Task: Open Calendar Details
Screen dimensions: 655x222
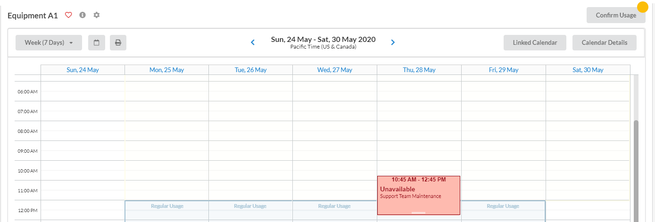Action: click(604, 42)
